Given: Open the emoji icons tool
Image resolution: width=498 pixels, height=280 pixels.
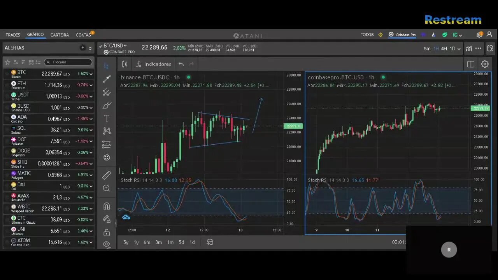Looking at the screenshot, I should click(107, 157).
